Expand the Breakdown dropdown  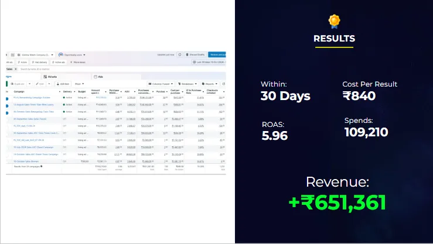(187, 84)
